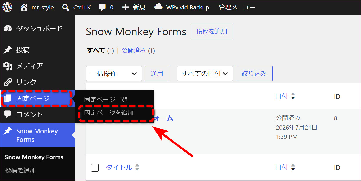
Task: Click タイトル column header link
Action: point(119,167)
